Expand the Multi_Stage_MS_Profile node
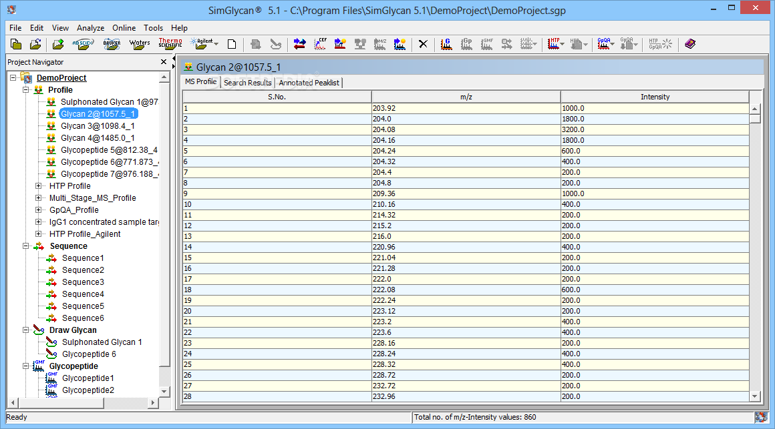775x429 pixels. (38, 197)
